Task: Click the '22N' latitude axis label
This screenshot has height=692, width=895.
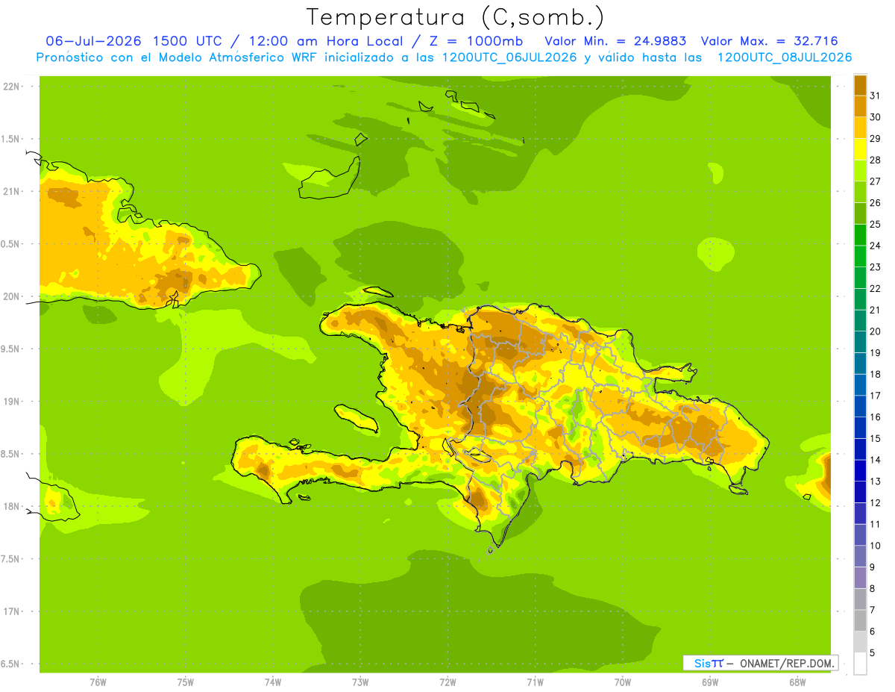Action: 12,86
